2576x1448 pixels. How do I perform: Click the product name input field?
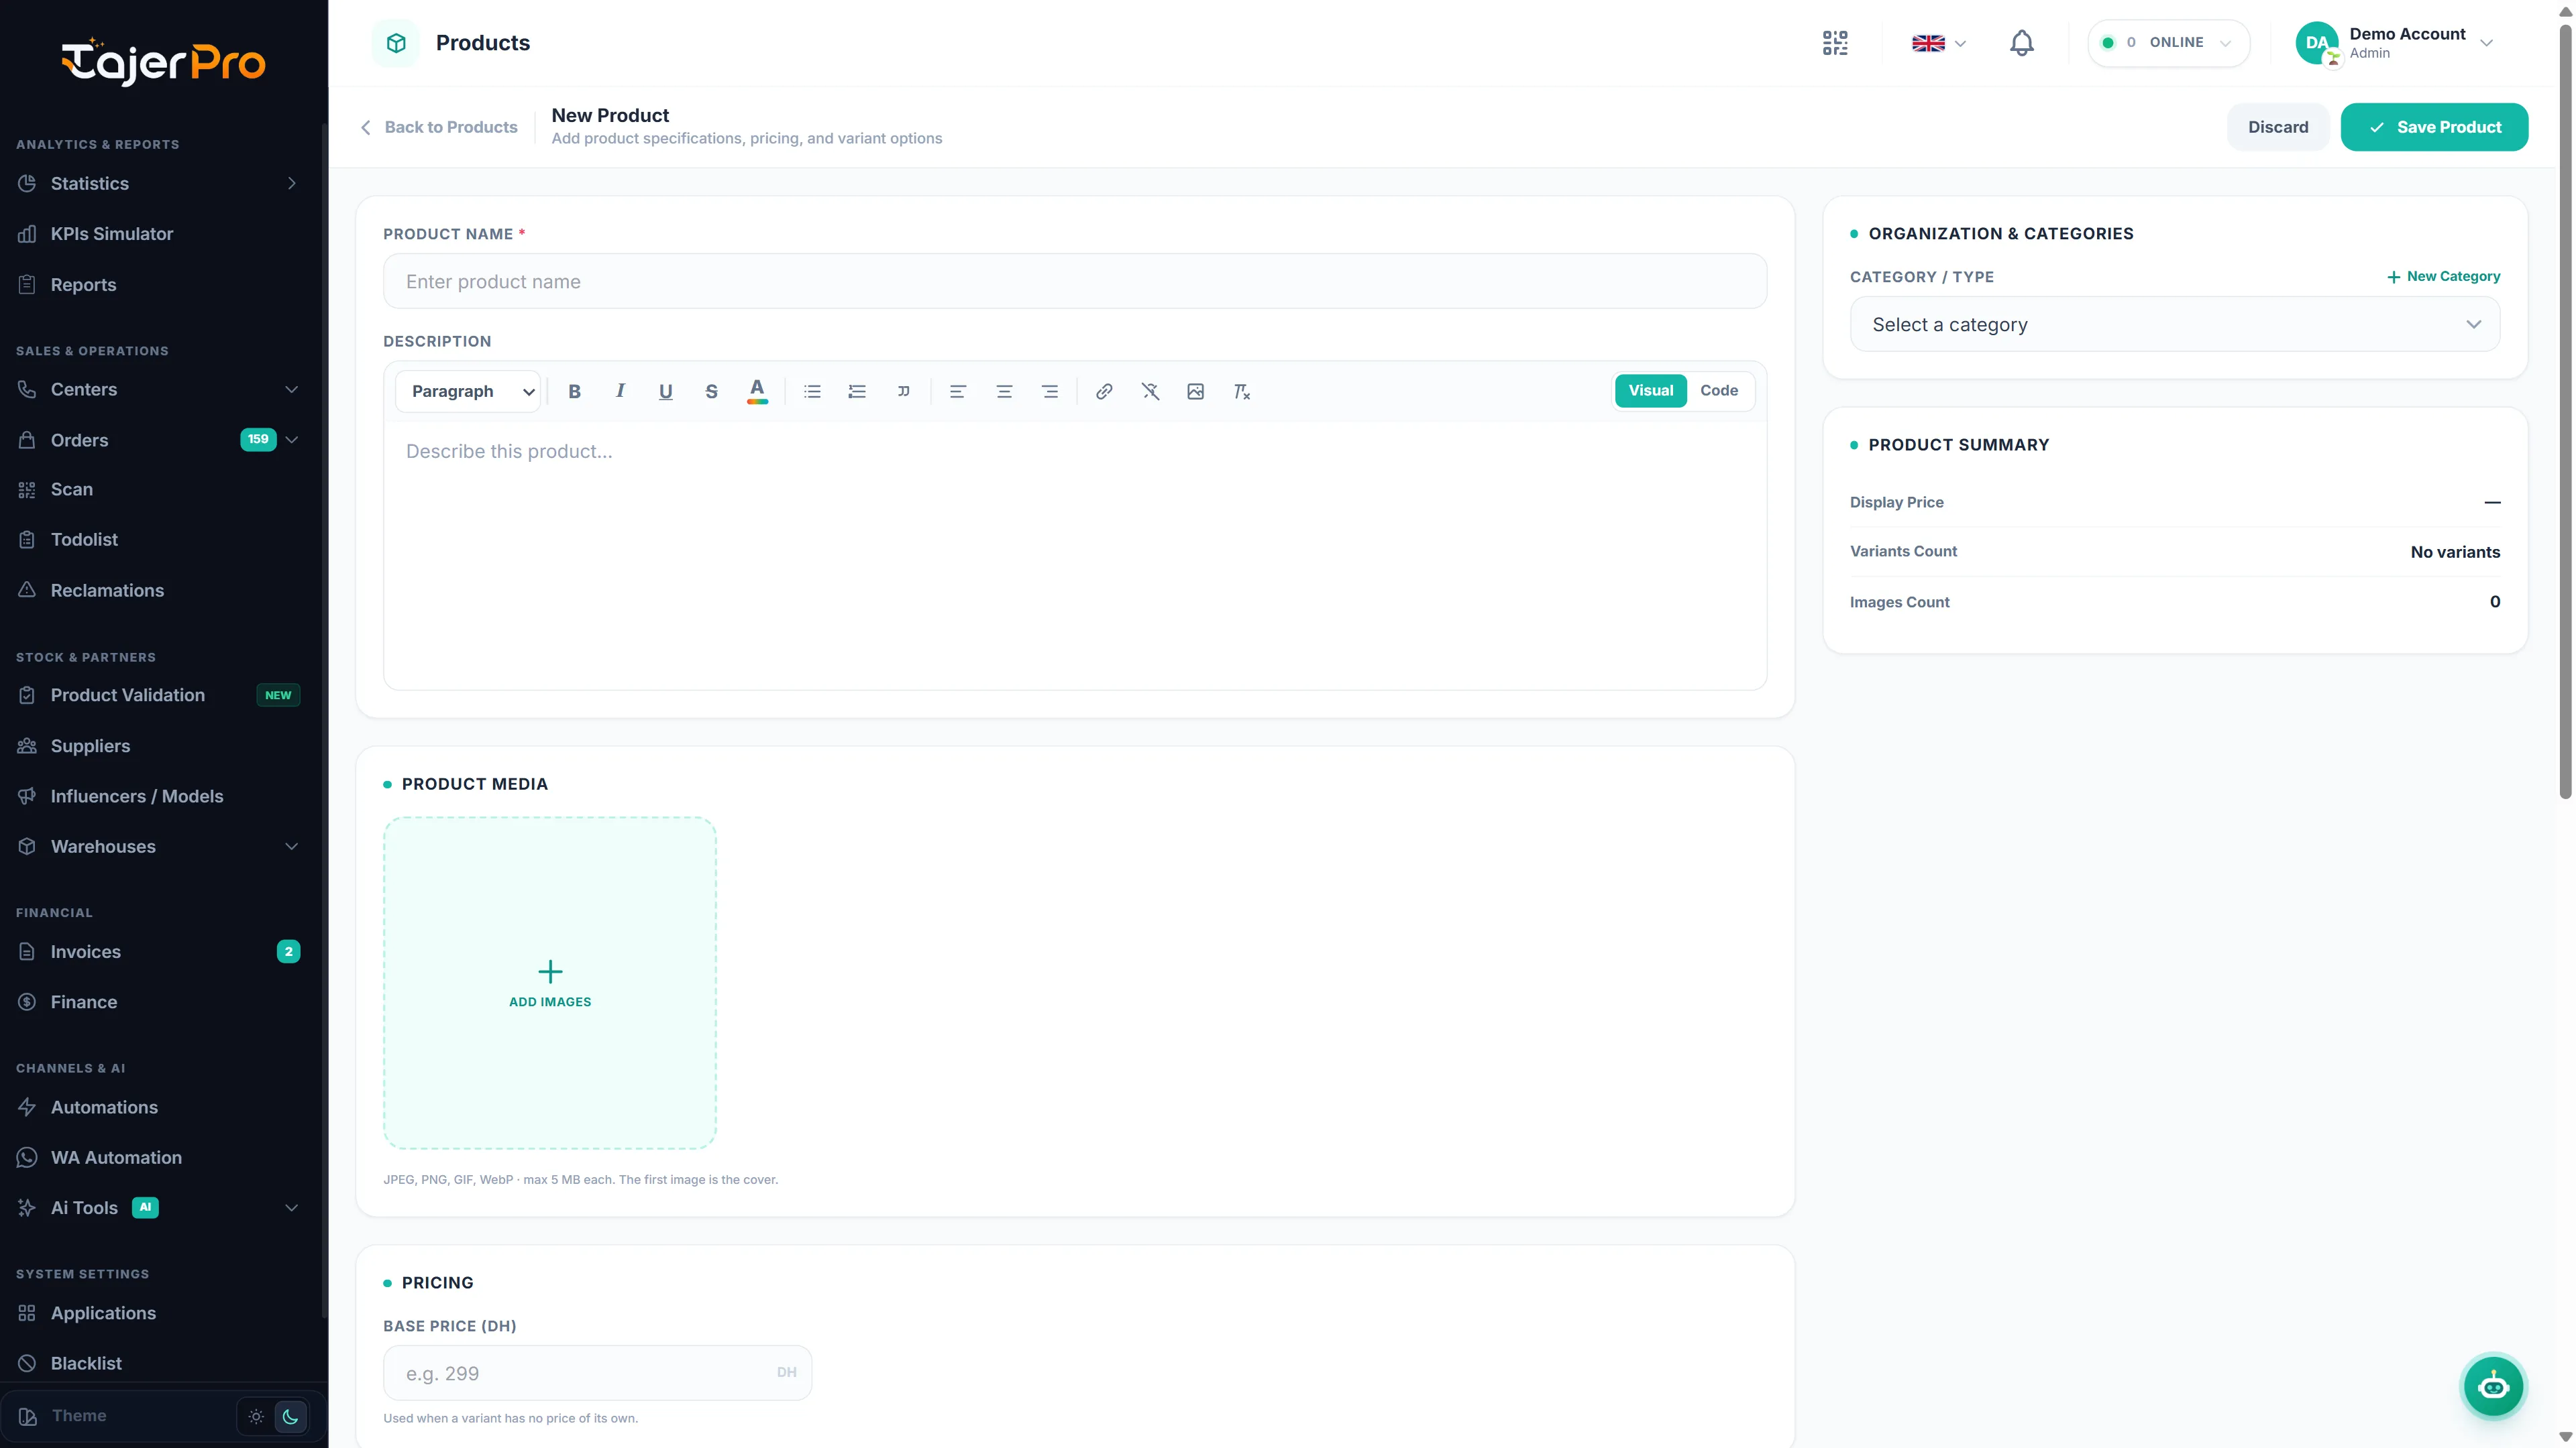[1074, 281]
